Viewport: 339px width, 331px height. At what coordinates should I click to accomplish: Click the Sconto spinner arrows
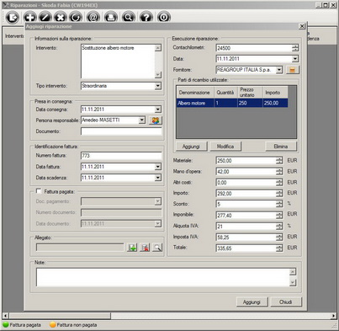(x=279, y=204)
